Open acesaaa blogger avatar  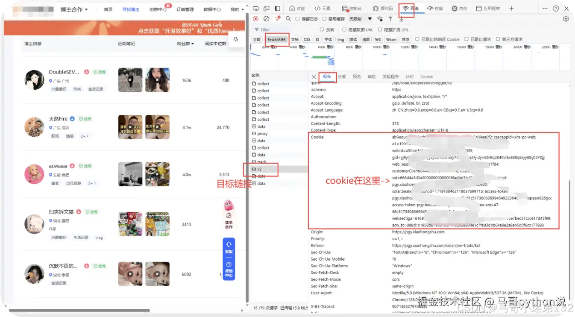click(34, 174)
